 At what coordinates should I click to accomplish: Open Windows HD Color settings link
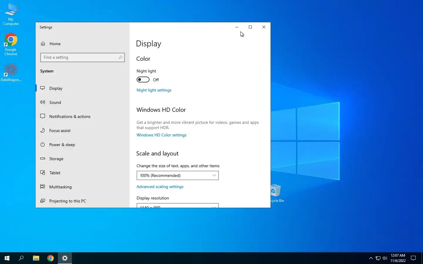pos(162,135)
